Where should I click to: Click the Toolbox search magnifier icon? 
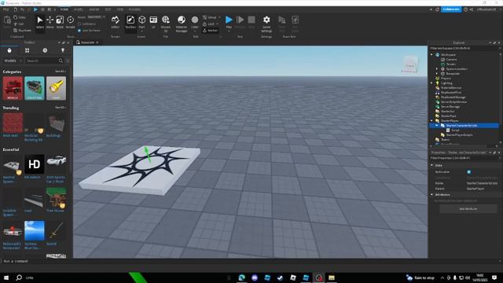tap(61, 61)
